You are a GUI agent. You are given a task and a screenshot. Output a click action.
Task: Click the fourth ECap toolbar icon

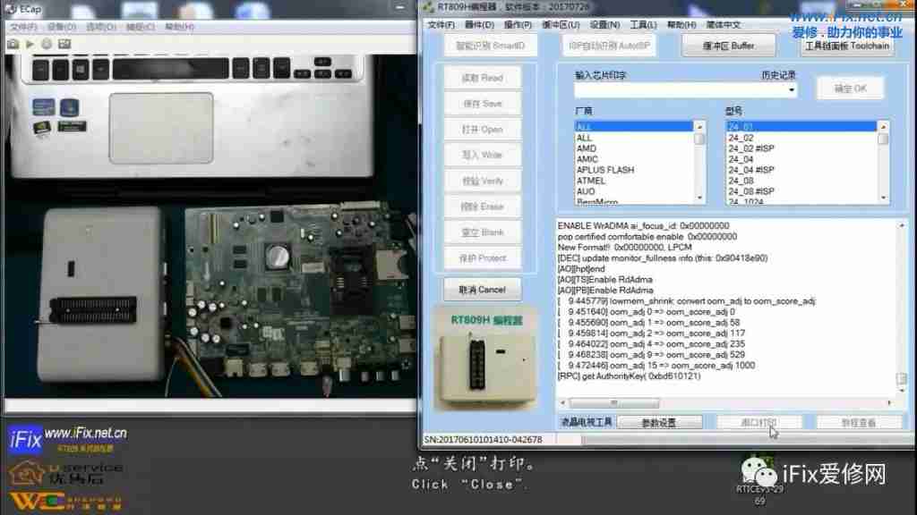tap(65, 43)
